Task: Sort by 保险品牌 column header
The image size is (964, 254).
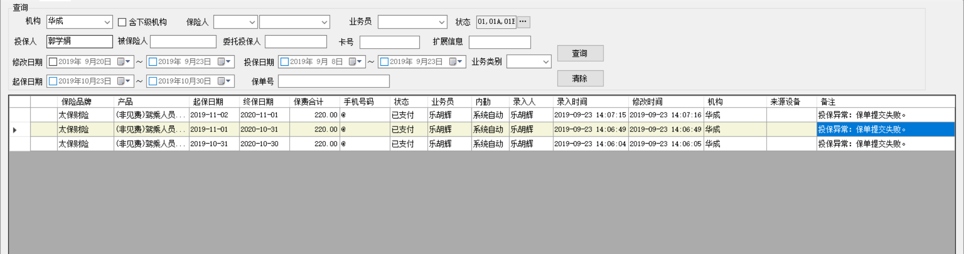Action: pyautogui.click(x=85, y=102)
